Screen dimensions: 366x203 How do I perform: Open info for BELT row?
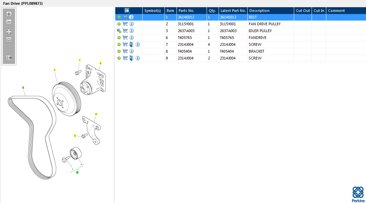click(x=131, y=17)
